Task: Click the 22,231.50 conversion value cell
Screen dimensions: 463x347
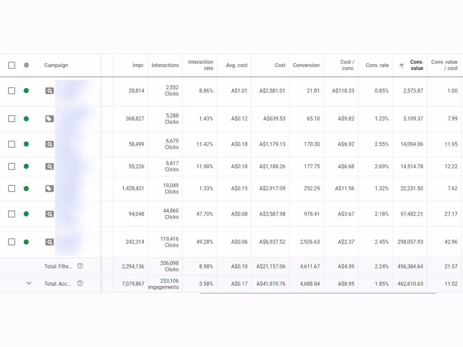Action: tap(412, 188)
